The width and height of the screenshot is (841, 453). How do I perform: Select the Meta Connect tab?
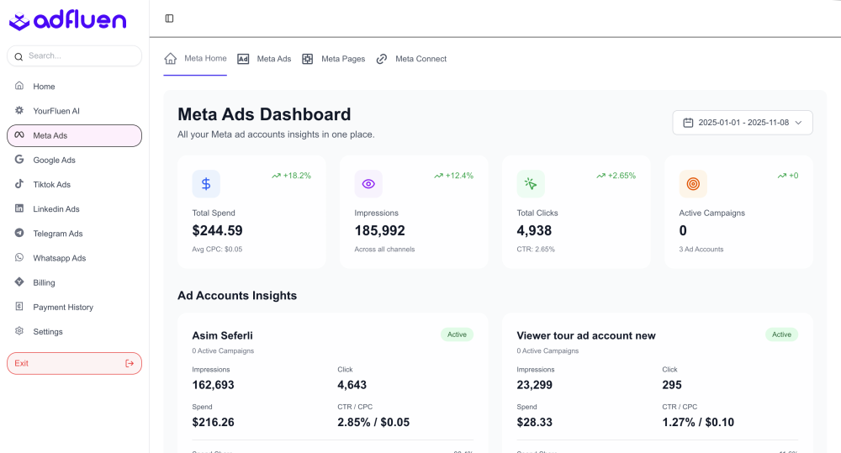click(x=411, y=59)
